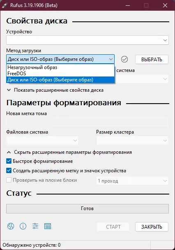Open the log window icon
The width and height of the screenshot is (175, 250).
[48, 226]
